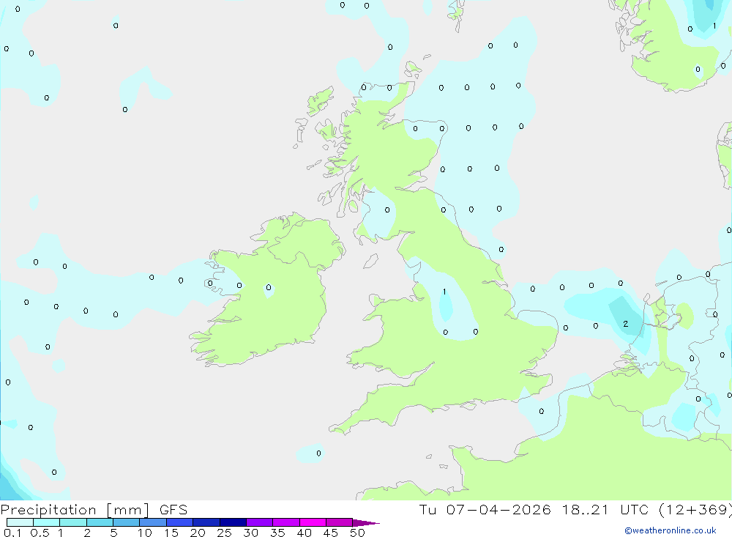Click the 0.5–1 mm legend color swatch
The width and height of the screenshot is (732, 537).
coord(46,522)
